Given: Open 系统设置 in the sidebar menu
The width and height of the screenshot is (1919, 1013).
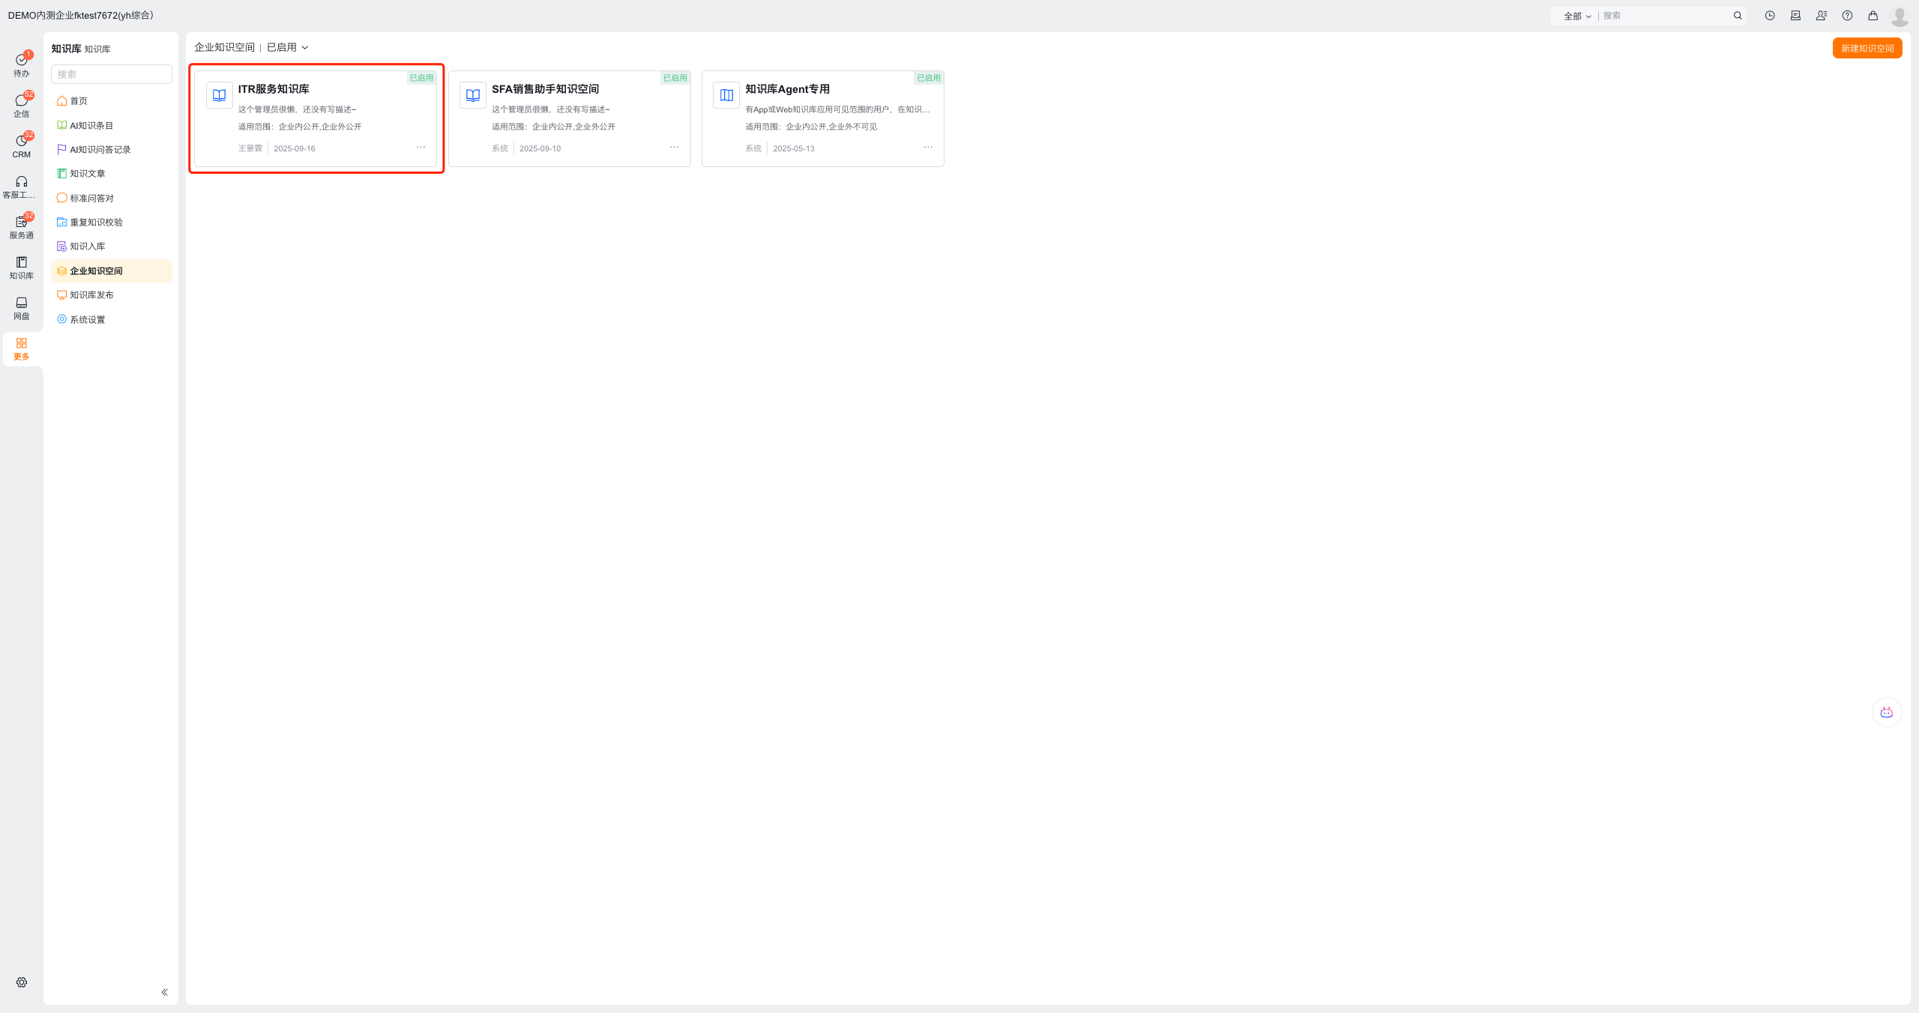Looking at the screenshot, I should (x=87, y=320).
